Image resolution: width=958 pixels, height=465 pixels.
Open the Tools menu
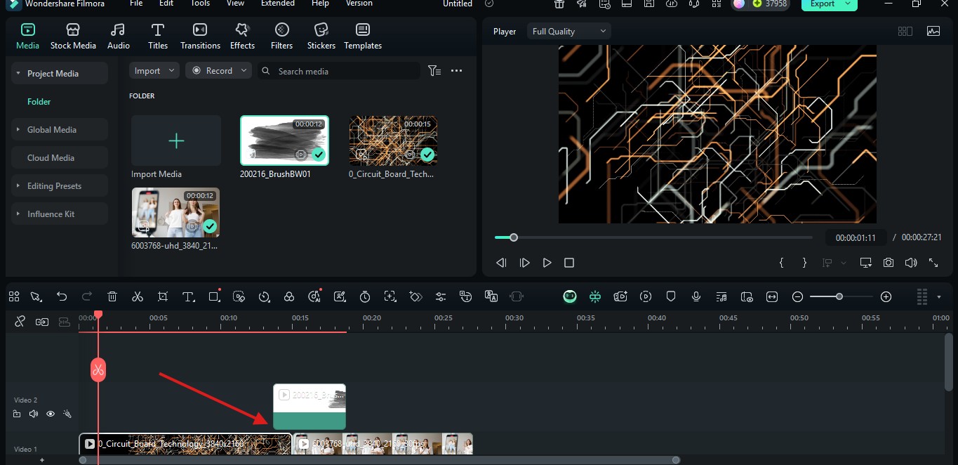200,4
